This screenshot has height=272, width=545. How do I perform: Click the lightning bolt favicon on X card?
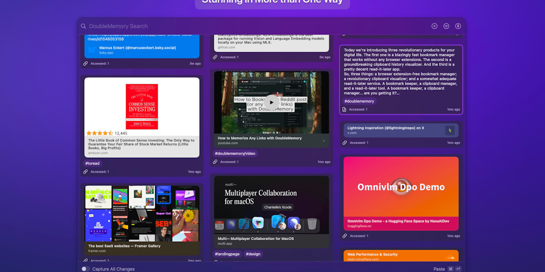[x=450, y=131]
